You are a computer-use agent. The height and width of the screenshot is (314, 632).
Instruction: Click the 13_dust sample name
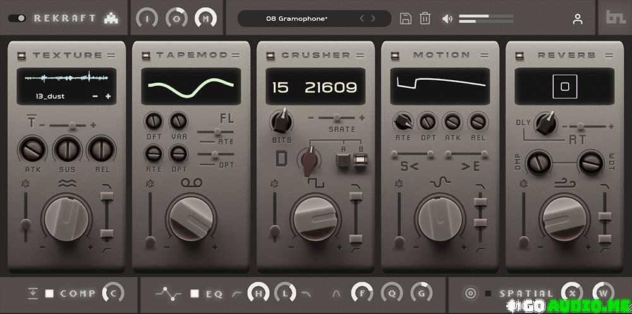pyautogui.click(x=49, y=96)
